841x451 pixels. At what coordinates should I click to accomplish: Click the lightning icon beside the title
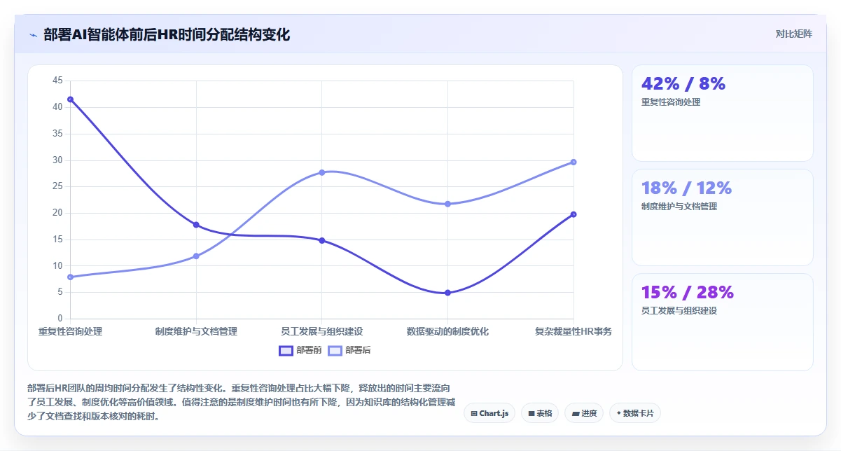coord(33,35)
